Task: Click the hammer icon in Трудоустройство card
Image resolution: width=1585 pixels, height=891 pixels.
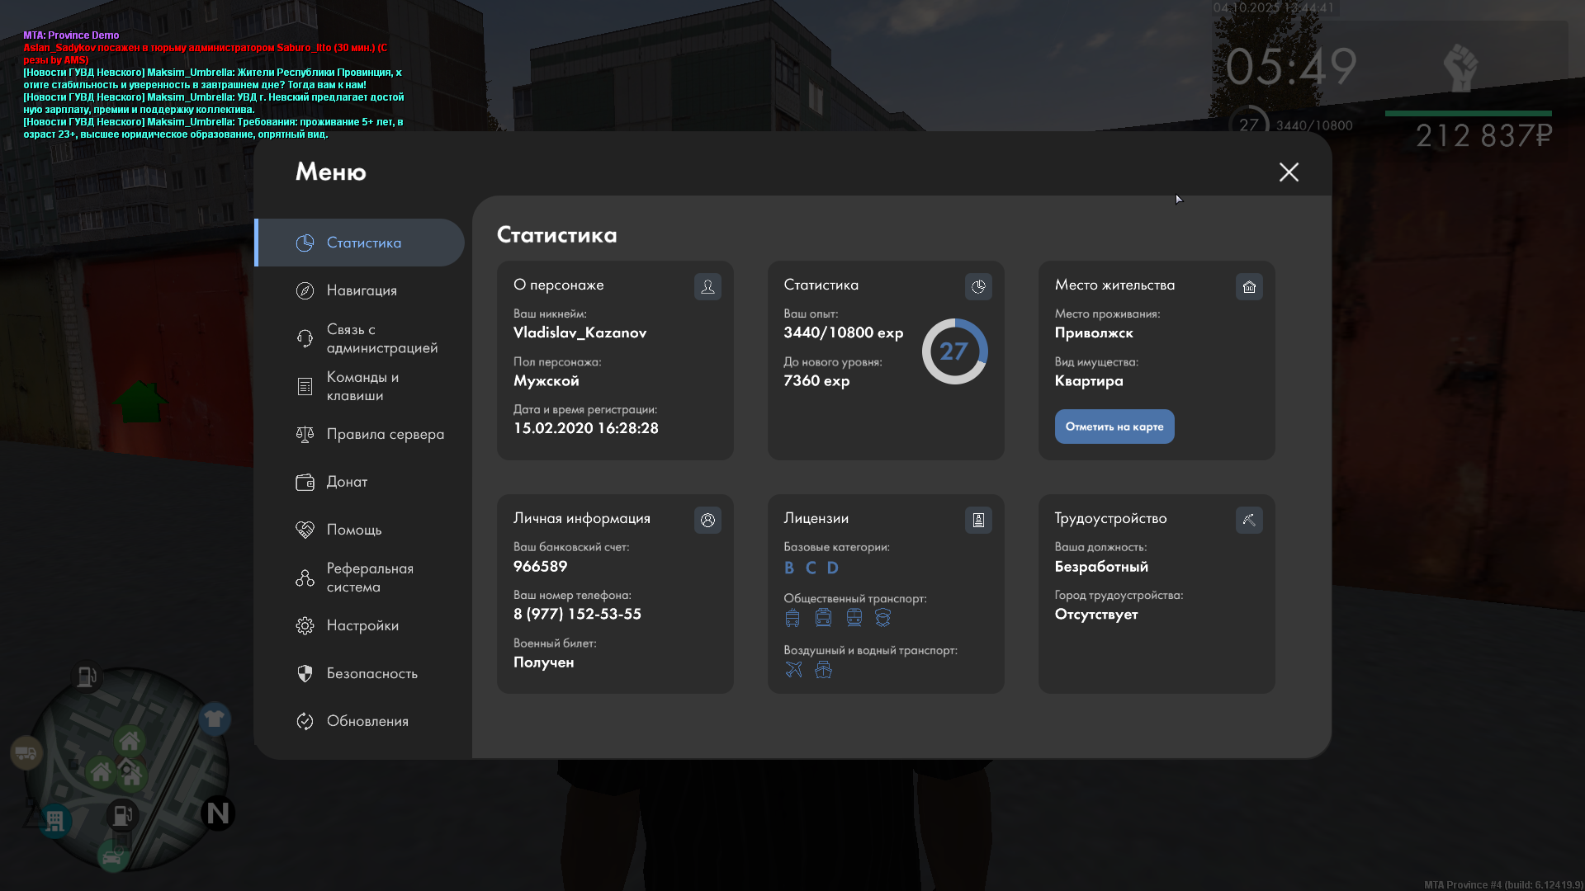Action: click(x=1249, y=520)
